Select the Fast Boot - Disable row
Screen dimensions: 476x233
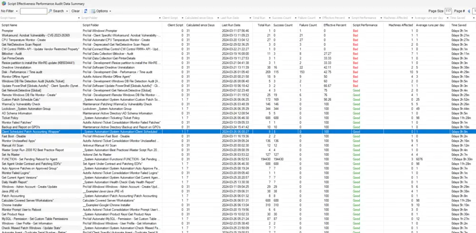[x=238, y=136]
